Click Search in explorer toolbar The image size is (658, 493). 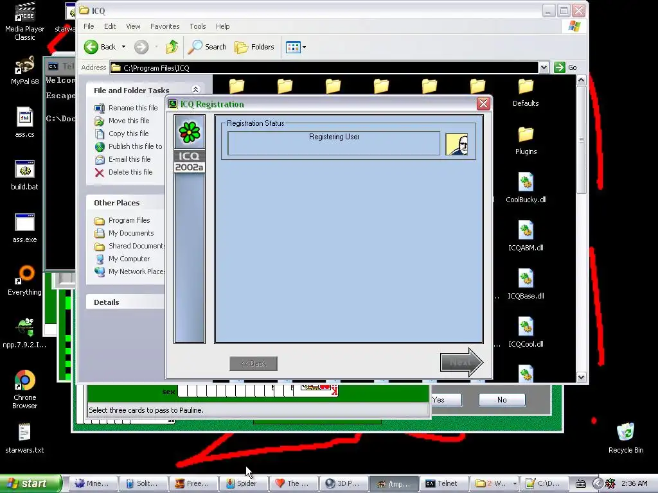tap(207, 46)
